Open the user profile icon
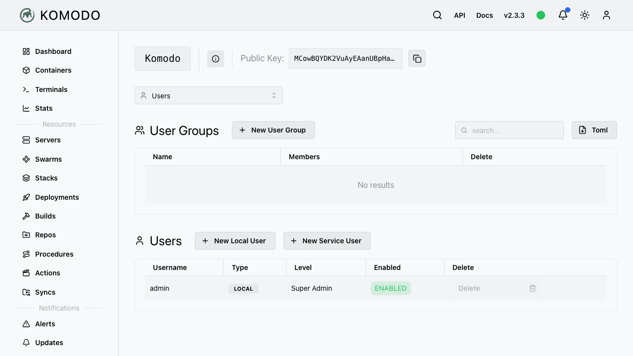Image resolution: width=633 pixels, height=356 pixels. point(606,15)
